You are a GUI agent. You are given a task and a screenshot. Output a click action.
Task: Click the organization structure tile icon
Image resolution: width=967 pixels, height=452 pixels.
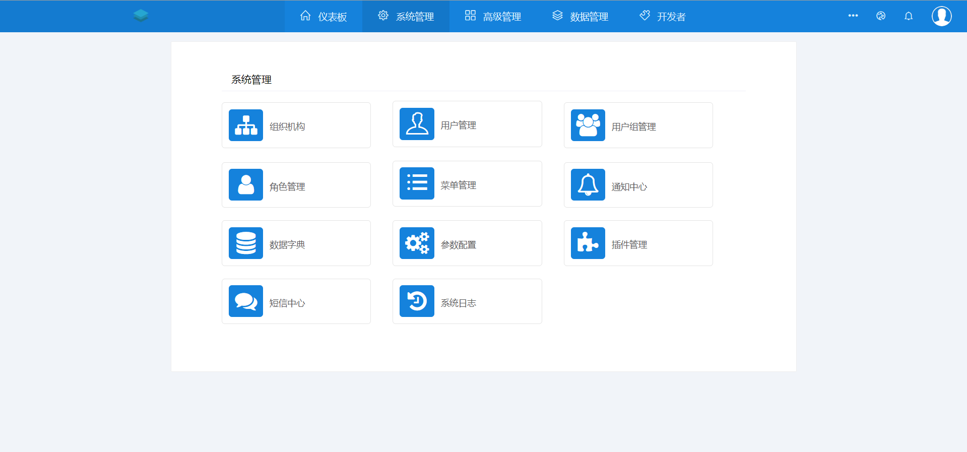coord(245,125)
